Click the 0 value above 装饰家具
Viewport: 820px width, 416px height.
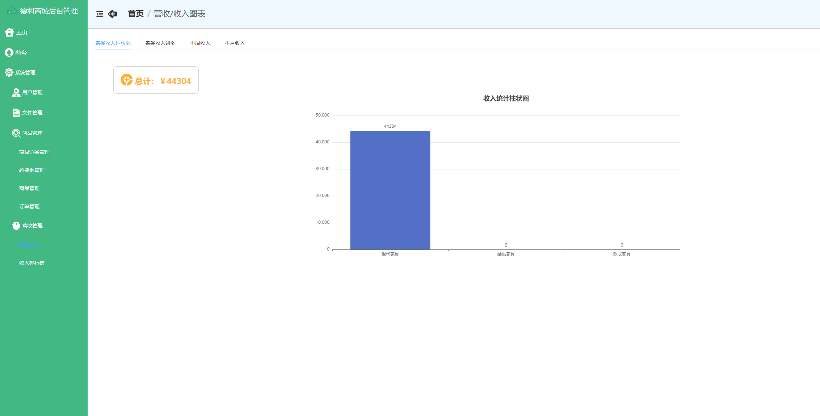click(x=506, y=245)
